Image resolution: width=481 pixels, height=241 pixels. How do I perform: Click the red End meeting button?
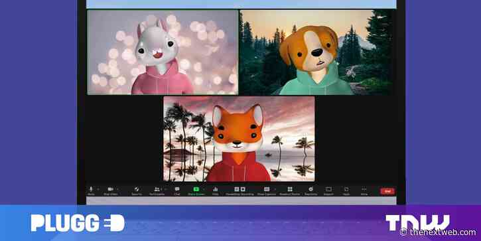tap(387, 191)
